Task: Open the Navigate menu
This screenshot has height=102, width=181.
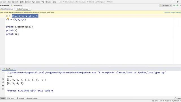Action: [x=15, y=2]
